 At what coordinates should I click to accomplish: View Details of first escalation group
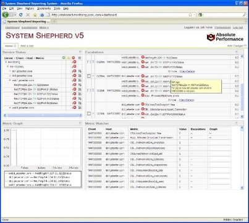click(187, 71)
